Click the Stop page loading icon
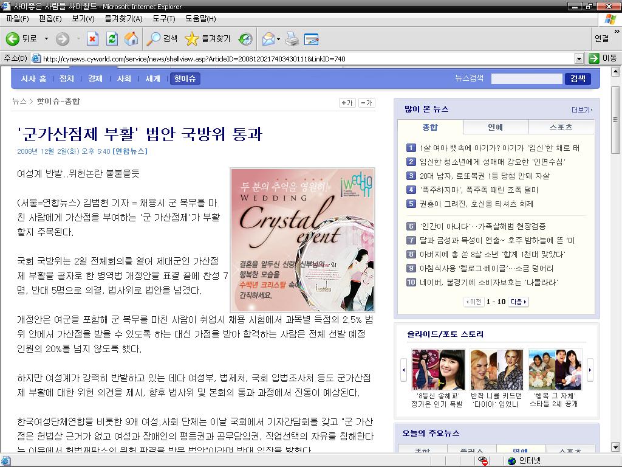This screenshot has width=622, height=467. (x=92, y=39)
